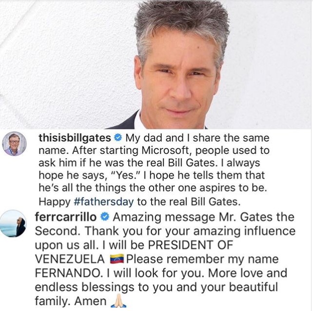Click "Happy" before the hashtag
The image size is (313, 311).
click(55, 202)
